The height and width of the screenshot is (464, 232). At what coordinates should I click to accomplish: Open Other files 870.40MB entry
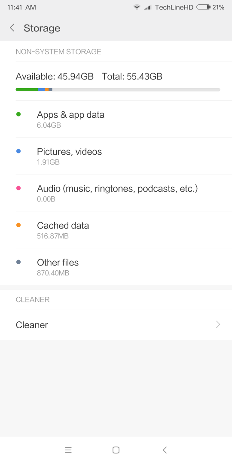coord(116,267)
